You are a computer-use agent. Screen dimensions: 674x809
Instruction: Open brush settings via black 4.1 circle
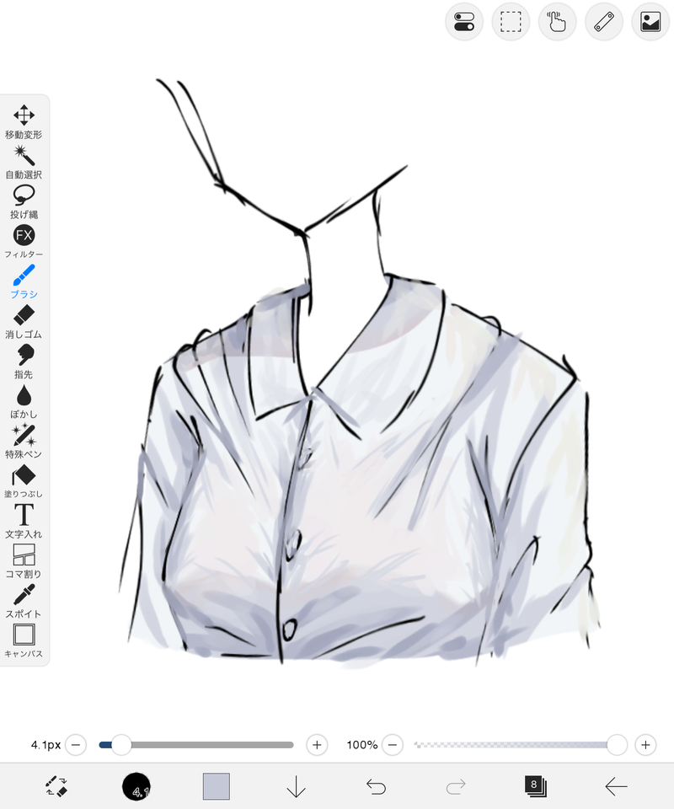click(136, 787)
